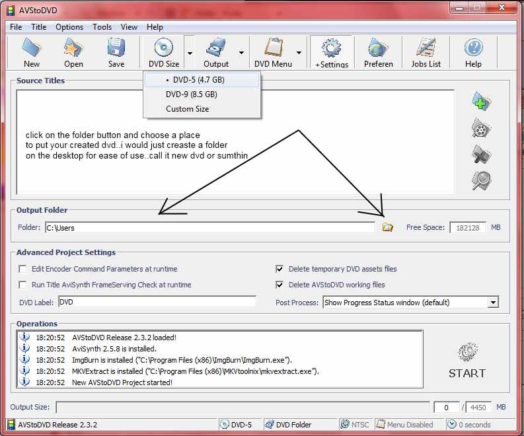Viewport: 524px width, 436px height.
Task: Add a title with the green plus icon
Action: point(481,101)
